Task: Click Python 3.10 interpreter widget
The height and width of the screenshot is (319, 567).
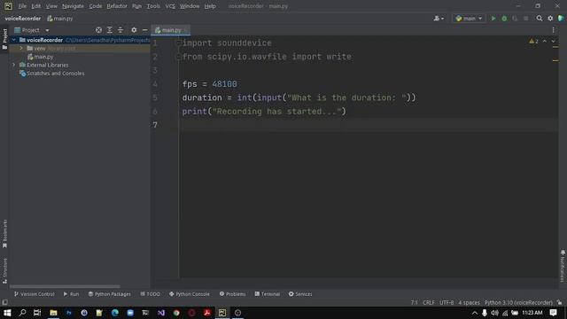Action: click(518, 303)
